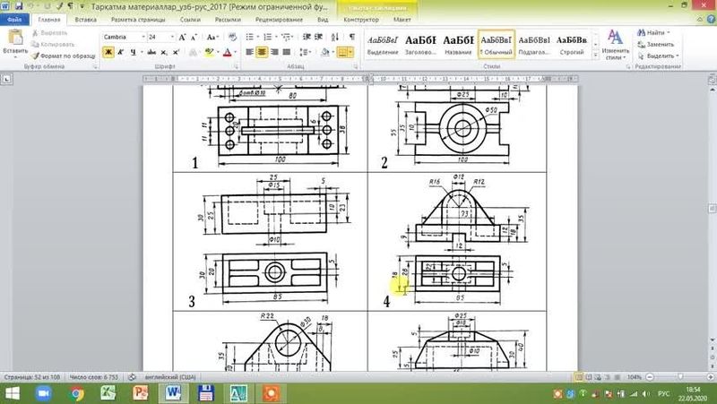Click the Copy (Копировать) command

pyautogui.click(x=53, y=44)
